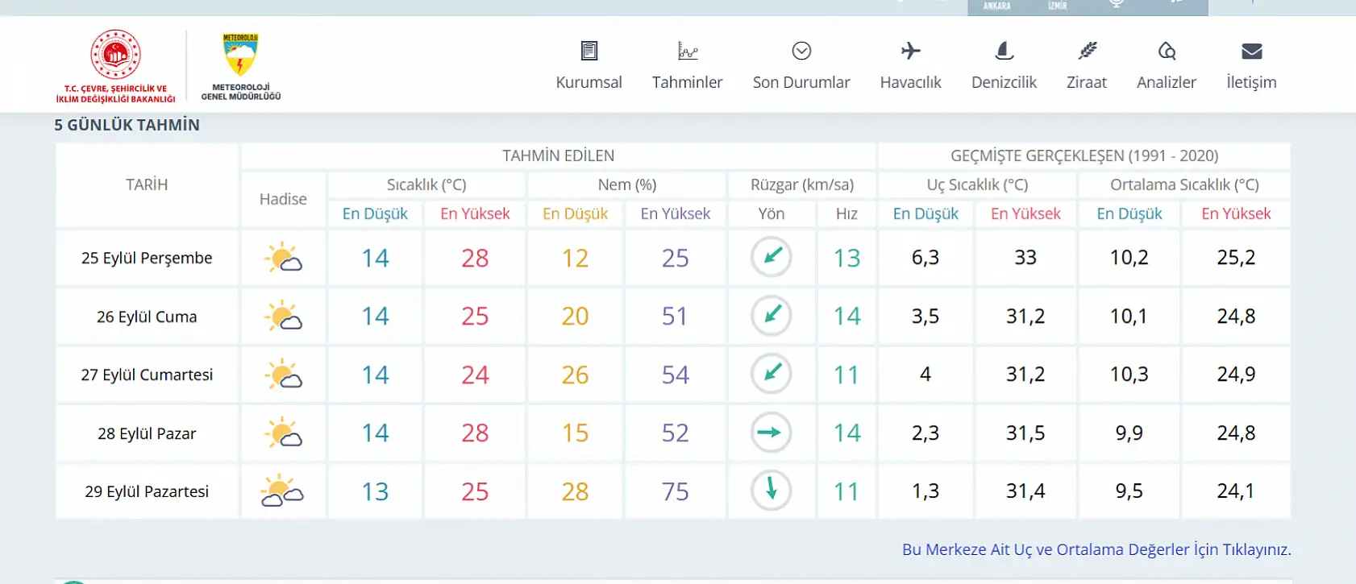This screenshot has width=1356, height=584.
Task: Select the ANKARA city shortcut in top bar
Action: tap(996, 6)
